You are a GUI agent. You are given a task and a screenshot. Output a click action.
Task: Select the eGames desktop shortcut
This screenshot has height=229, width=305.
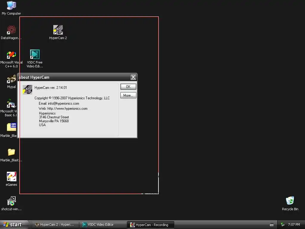11,179
